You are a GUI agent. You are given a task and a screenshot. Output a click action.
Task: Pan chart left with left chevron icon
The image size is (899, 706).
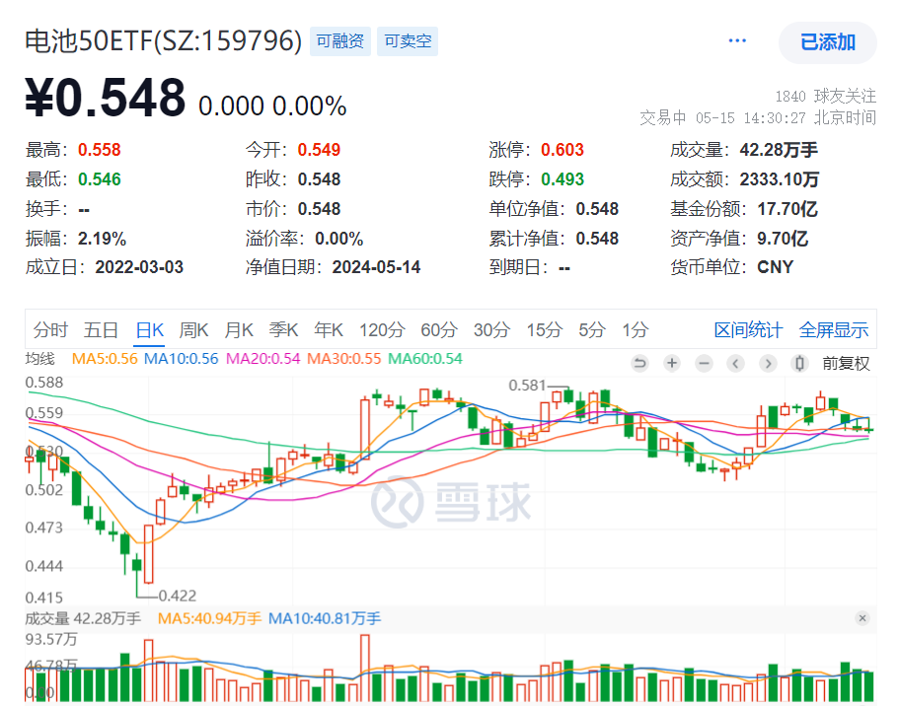point(736,363)
